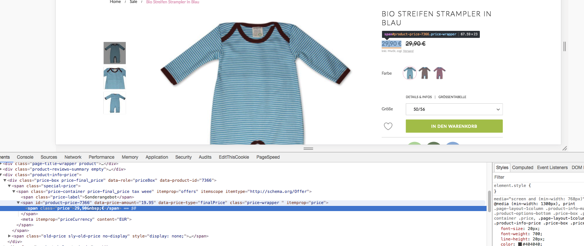Collapse the special-price span node
This screenshot has height=246, width=584.
(9, 186)
